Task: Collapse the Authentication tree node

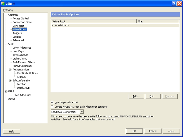Action: tap(10, 70)
